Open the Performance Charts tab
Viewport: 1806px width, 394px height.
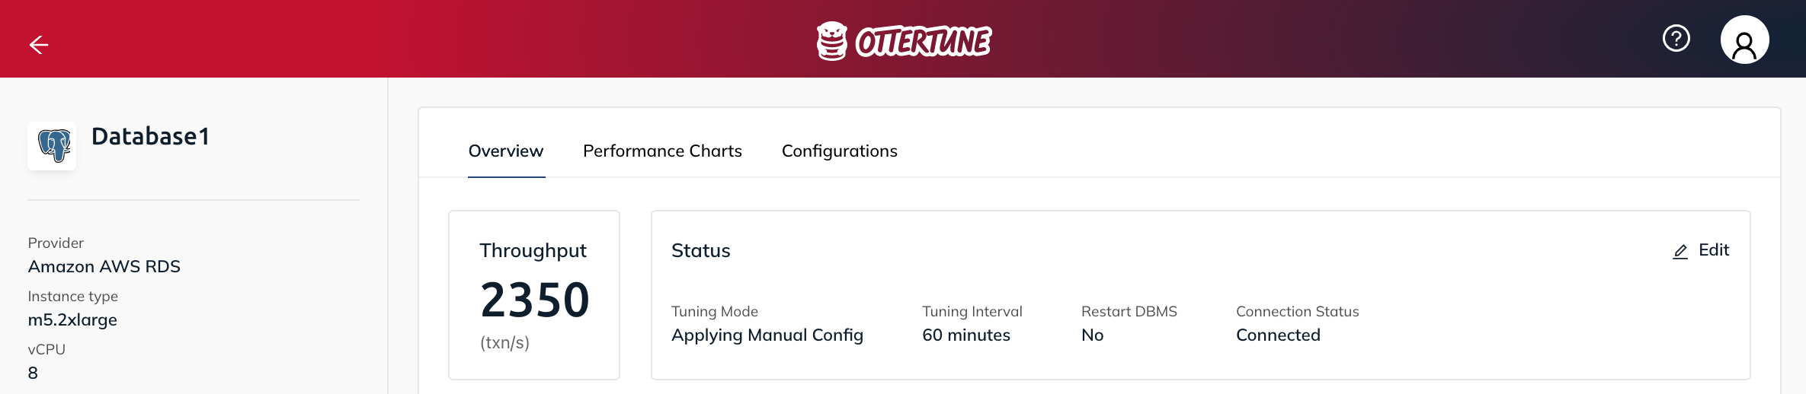tap(662, 151)
